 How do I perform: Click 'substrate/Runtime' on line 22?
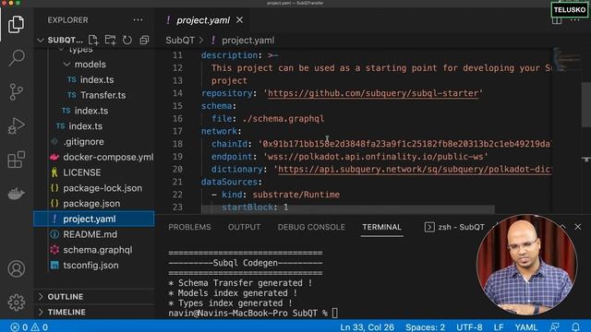[295, 195]
